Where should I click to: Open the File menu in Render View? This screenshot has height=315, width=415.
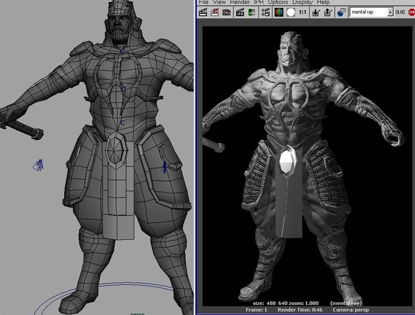pyautogui.click(x=204, y=2)
